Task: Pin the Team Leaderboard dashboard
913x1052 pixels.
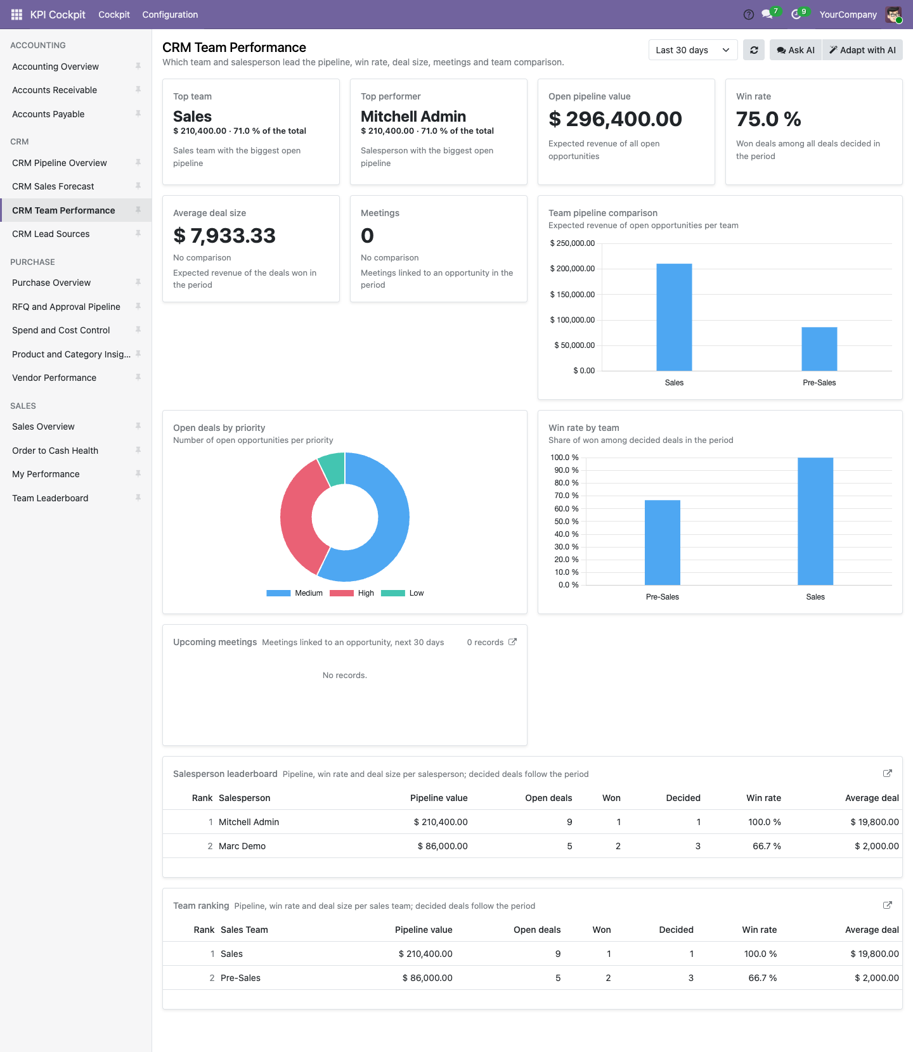Action: 138,498
